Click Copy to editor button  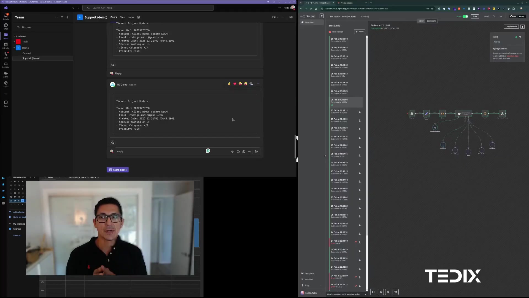[511, 26]
